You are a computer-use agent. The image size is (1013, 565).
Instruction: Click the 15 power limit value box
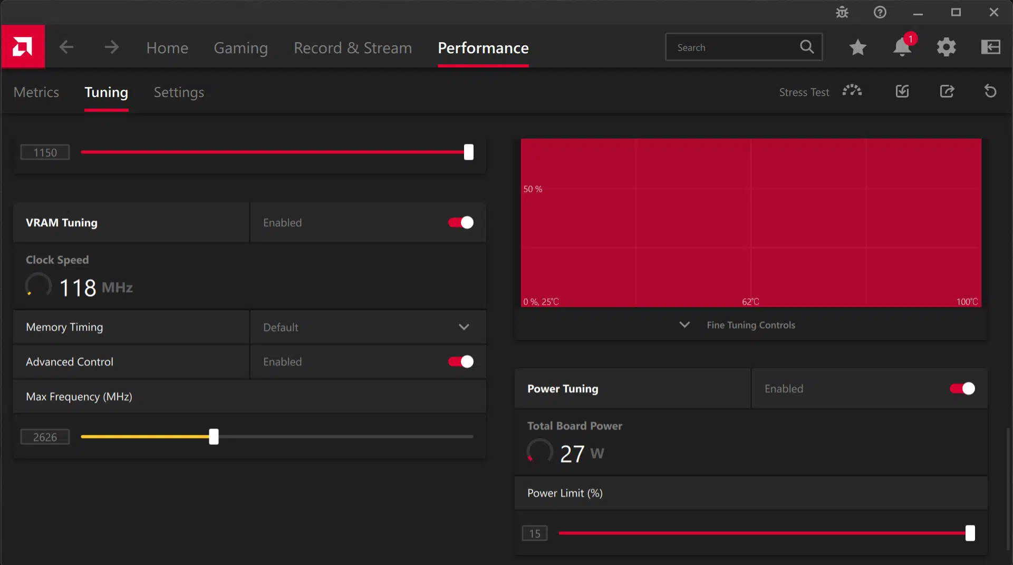[535, 533]
